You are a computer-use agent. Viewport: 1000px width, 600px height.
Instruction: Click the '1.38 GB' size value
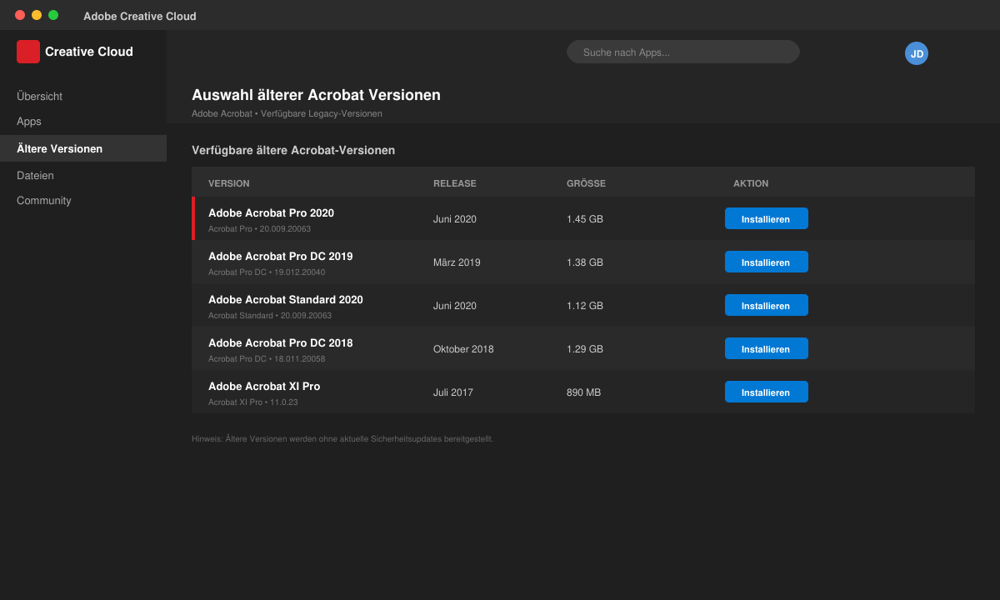(585, 262)
